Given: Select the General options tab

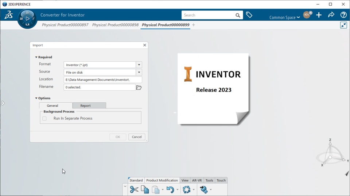Looking at the screenshot, I should pos(55,106).
